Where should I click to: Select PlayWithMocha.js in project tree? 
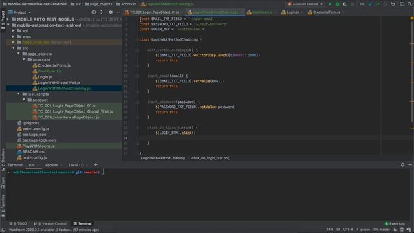[x=38, y=146]
